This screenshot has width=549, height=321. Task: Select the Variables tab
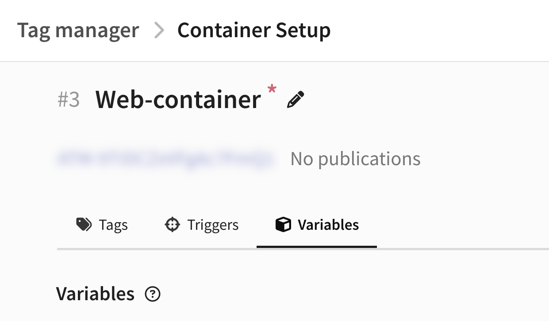(x=317, y=225)
